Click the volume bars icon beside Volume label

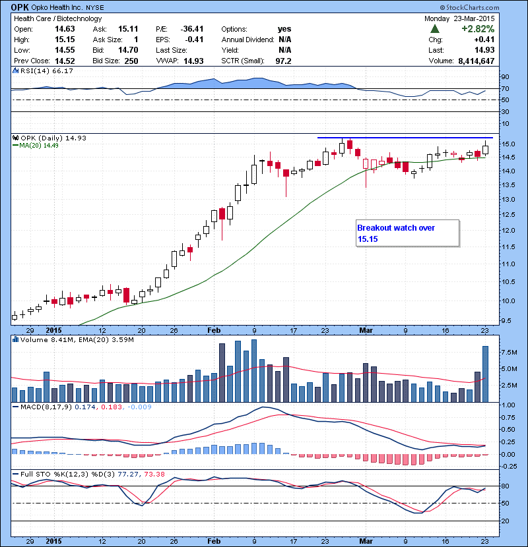pyautogui.click(x=15, y=339)
